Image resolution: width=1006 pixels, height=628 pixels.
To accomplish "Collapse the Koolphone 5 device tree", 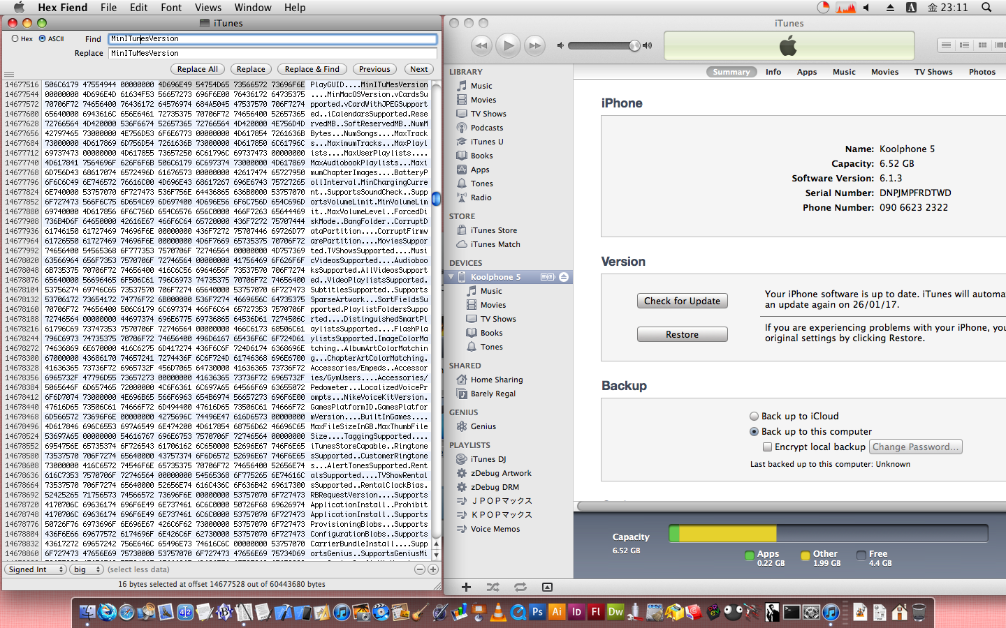I will (451, 277).
